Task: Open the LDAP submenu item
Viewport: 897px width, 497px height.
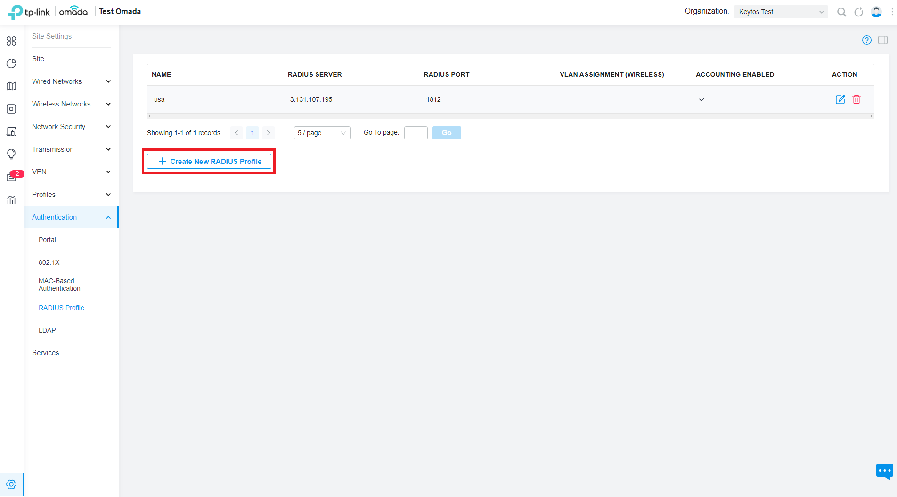Action: click(x=47, y=330)
